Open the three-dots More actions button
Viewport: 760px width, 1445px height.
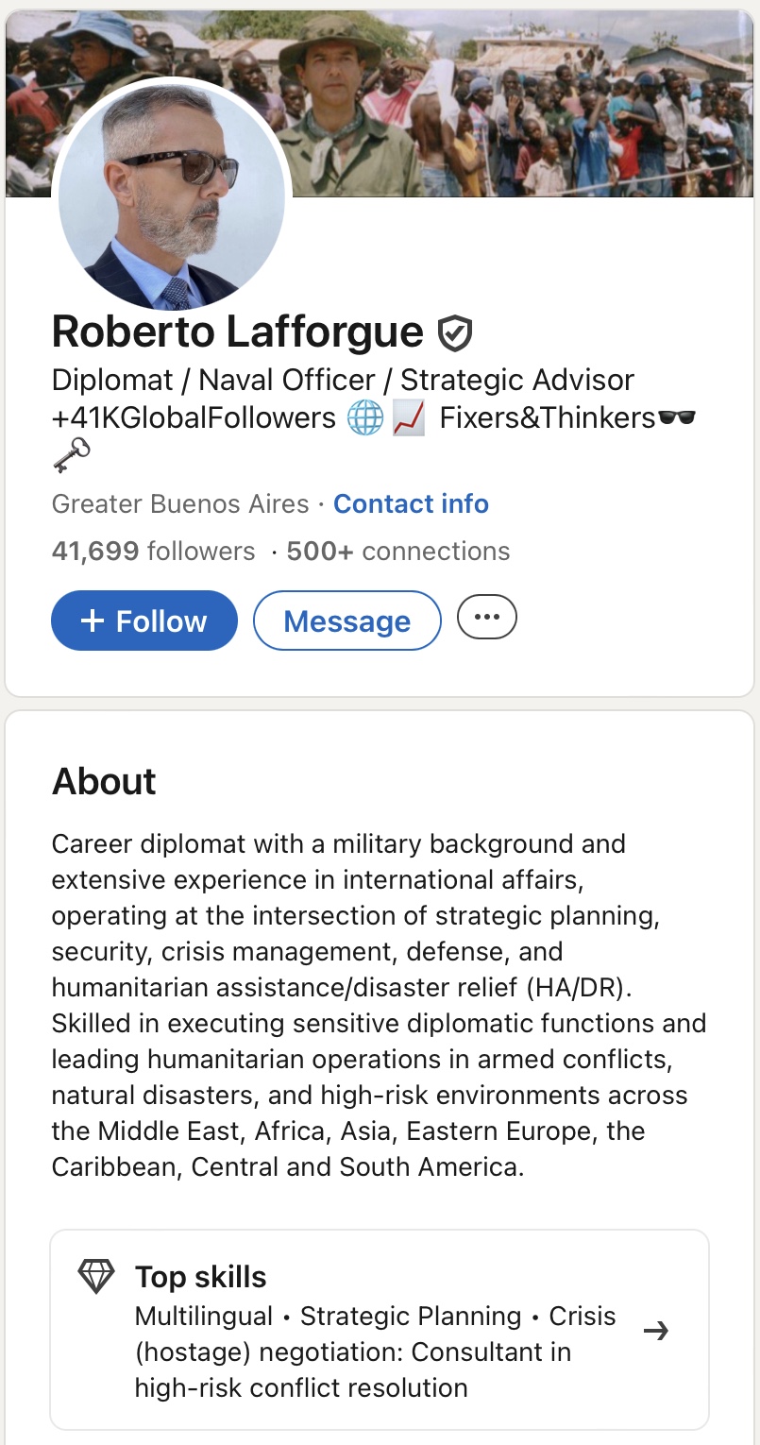(487, 618)
